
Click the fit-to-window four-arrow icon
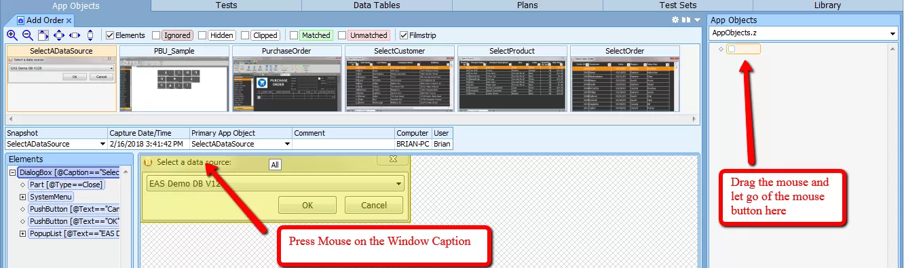[x=59, y=35]
